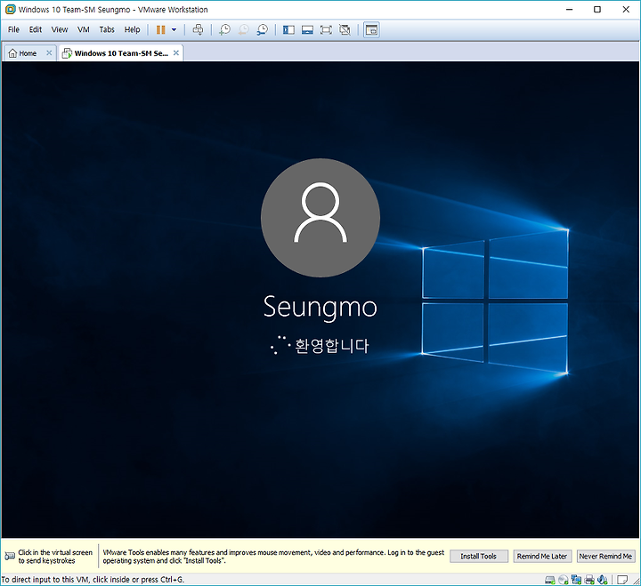Open the Help menu
The width and height of the screenshot is (641, 586).
(132, 29)
